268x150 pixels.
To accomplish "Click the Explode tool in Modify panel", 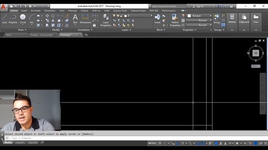I will tap(67, 20).
